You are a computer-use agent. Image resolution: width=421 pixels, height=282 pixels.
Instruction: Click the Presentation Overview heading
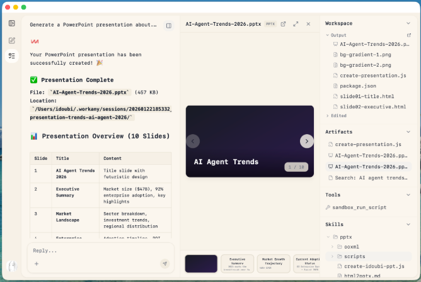(x=100, y=136)
